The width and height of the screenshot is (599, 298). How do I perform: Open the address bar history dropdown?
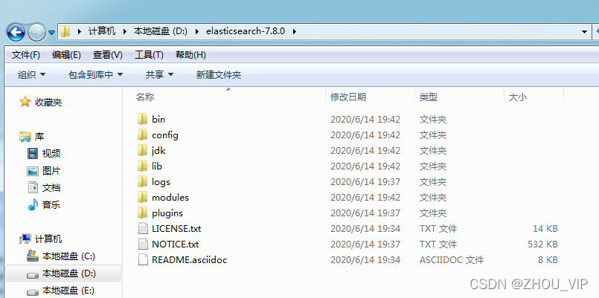click(584, 32)
